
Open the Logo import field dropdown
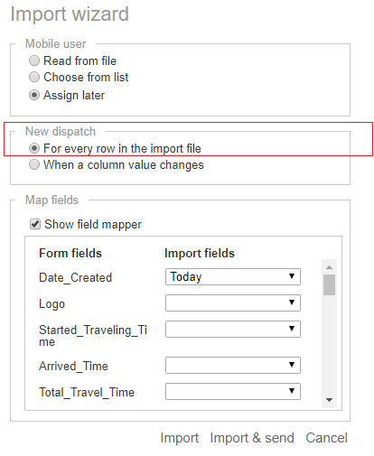pyautogui.click(x=233, y=302)
